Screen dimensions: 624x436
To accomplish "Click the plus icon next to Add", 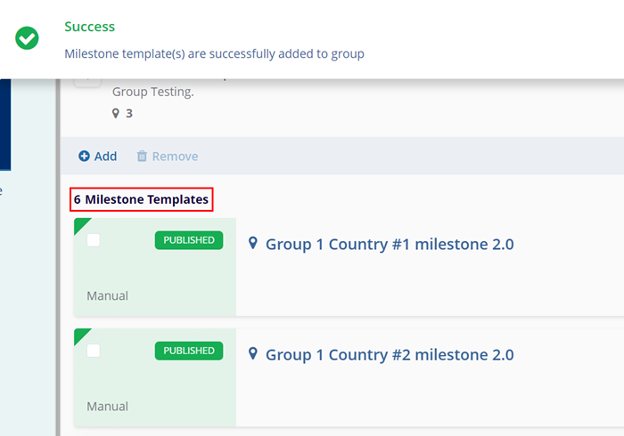I will [x=84, y=157].
